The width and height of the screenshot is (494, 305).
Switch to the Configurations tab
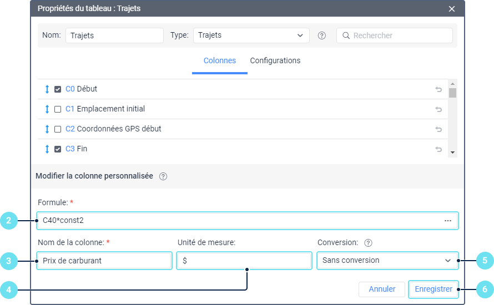pyautogui.click(x=275, y=61)
